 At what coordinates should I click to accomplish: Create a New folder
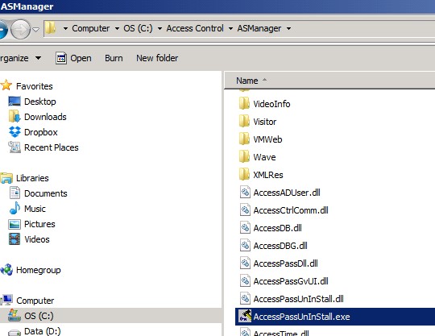pyautogui.click(x=157, y=58)
